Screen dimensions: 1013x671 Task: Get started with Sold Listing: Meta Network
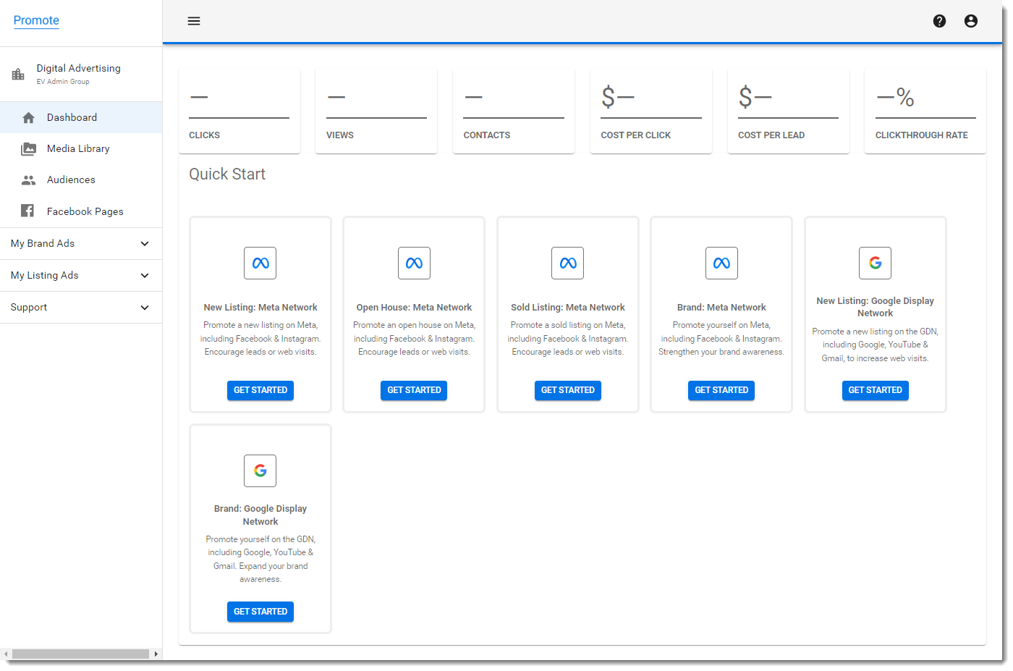[x=568, y=390]
